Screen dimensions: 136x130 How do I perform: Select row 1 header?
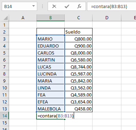click(x=5, y=25)
